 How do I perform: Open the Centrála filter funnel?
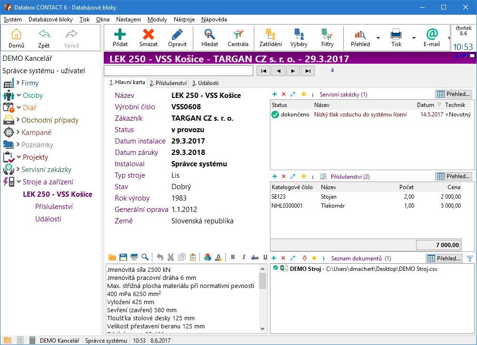click(x=238, y=38)
